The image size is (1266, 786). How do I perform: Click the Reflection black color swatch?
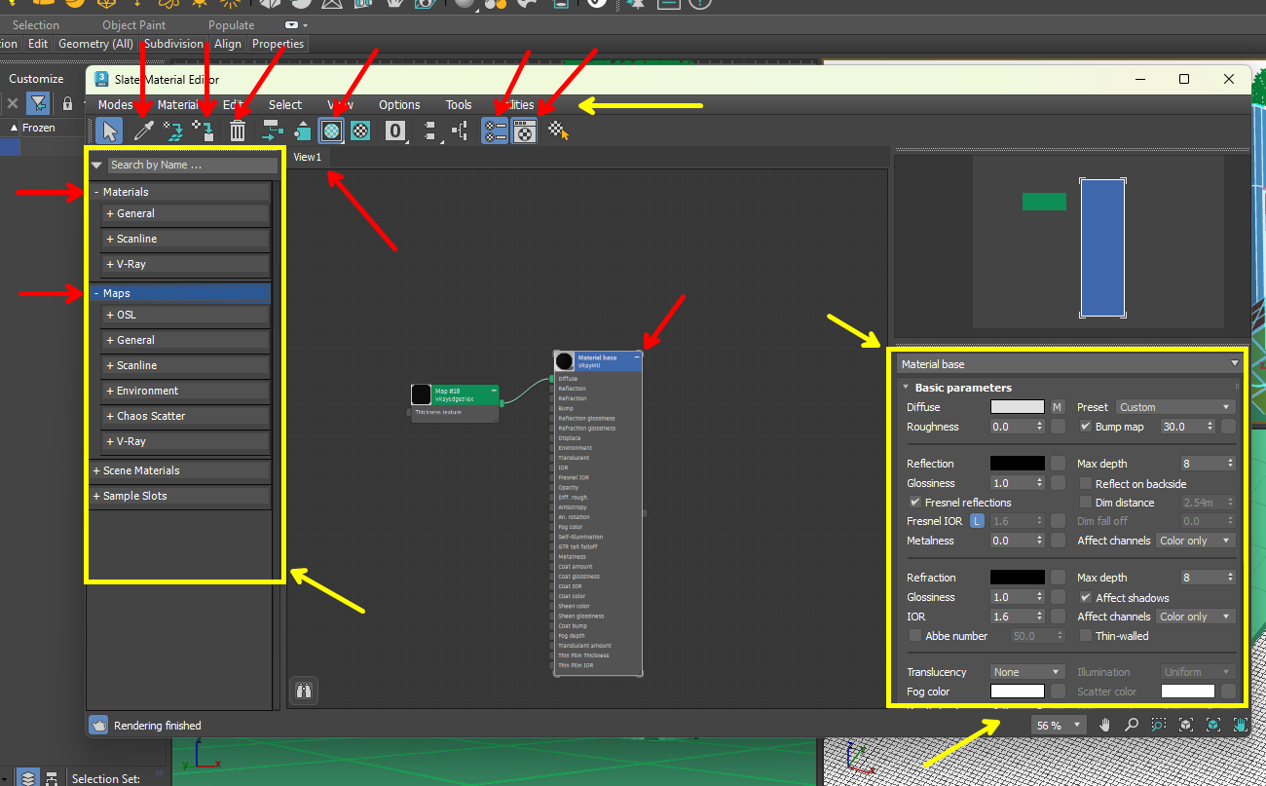coord(1018,464)
